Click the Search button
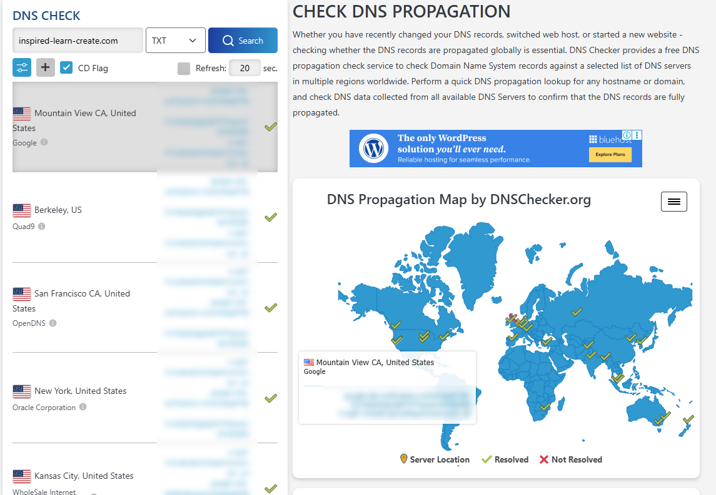Viewport: 716px width, 495px height. (243, 41)
